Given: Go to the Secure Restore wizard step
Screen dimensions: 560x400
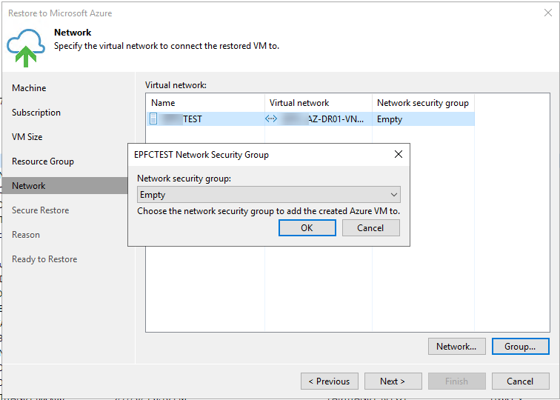Looking at the screenshot, I should click(40, 210).
